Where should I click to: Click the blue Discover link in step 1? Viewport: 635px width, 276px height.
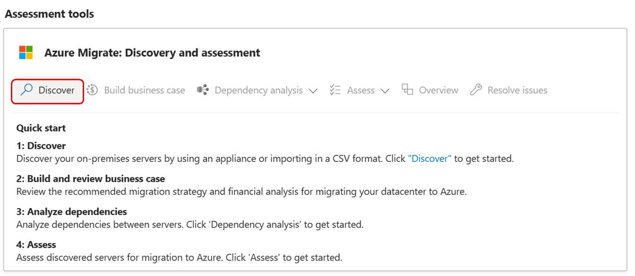pyautogui.click(x=429, y=159)
